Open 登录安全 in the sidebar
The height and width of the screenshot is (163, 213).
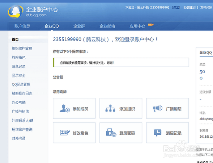(x=18, y=75)
